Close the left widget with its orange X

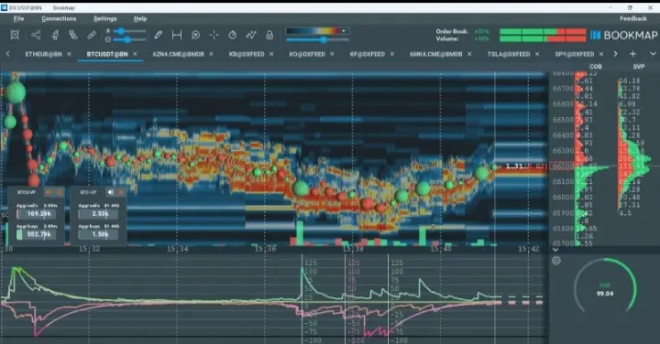point(60,192)
